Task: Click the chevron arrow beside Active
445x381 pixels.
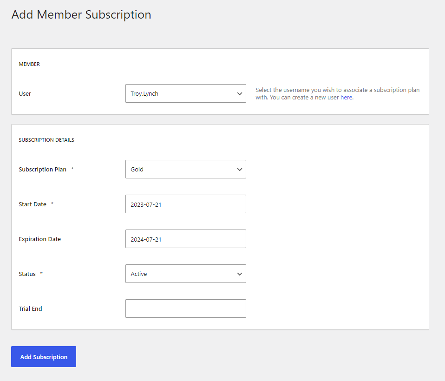Action: pyautogui.click(x=240, y=274)
